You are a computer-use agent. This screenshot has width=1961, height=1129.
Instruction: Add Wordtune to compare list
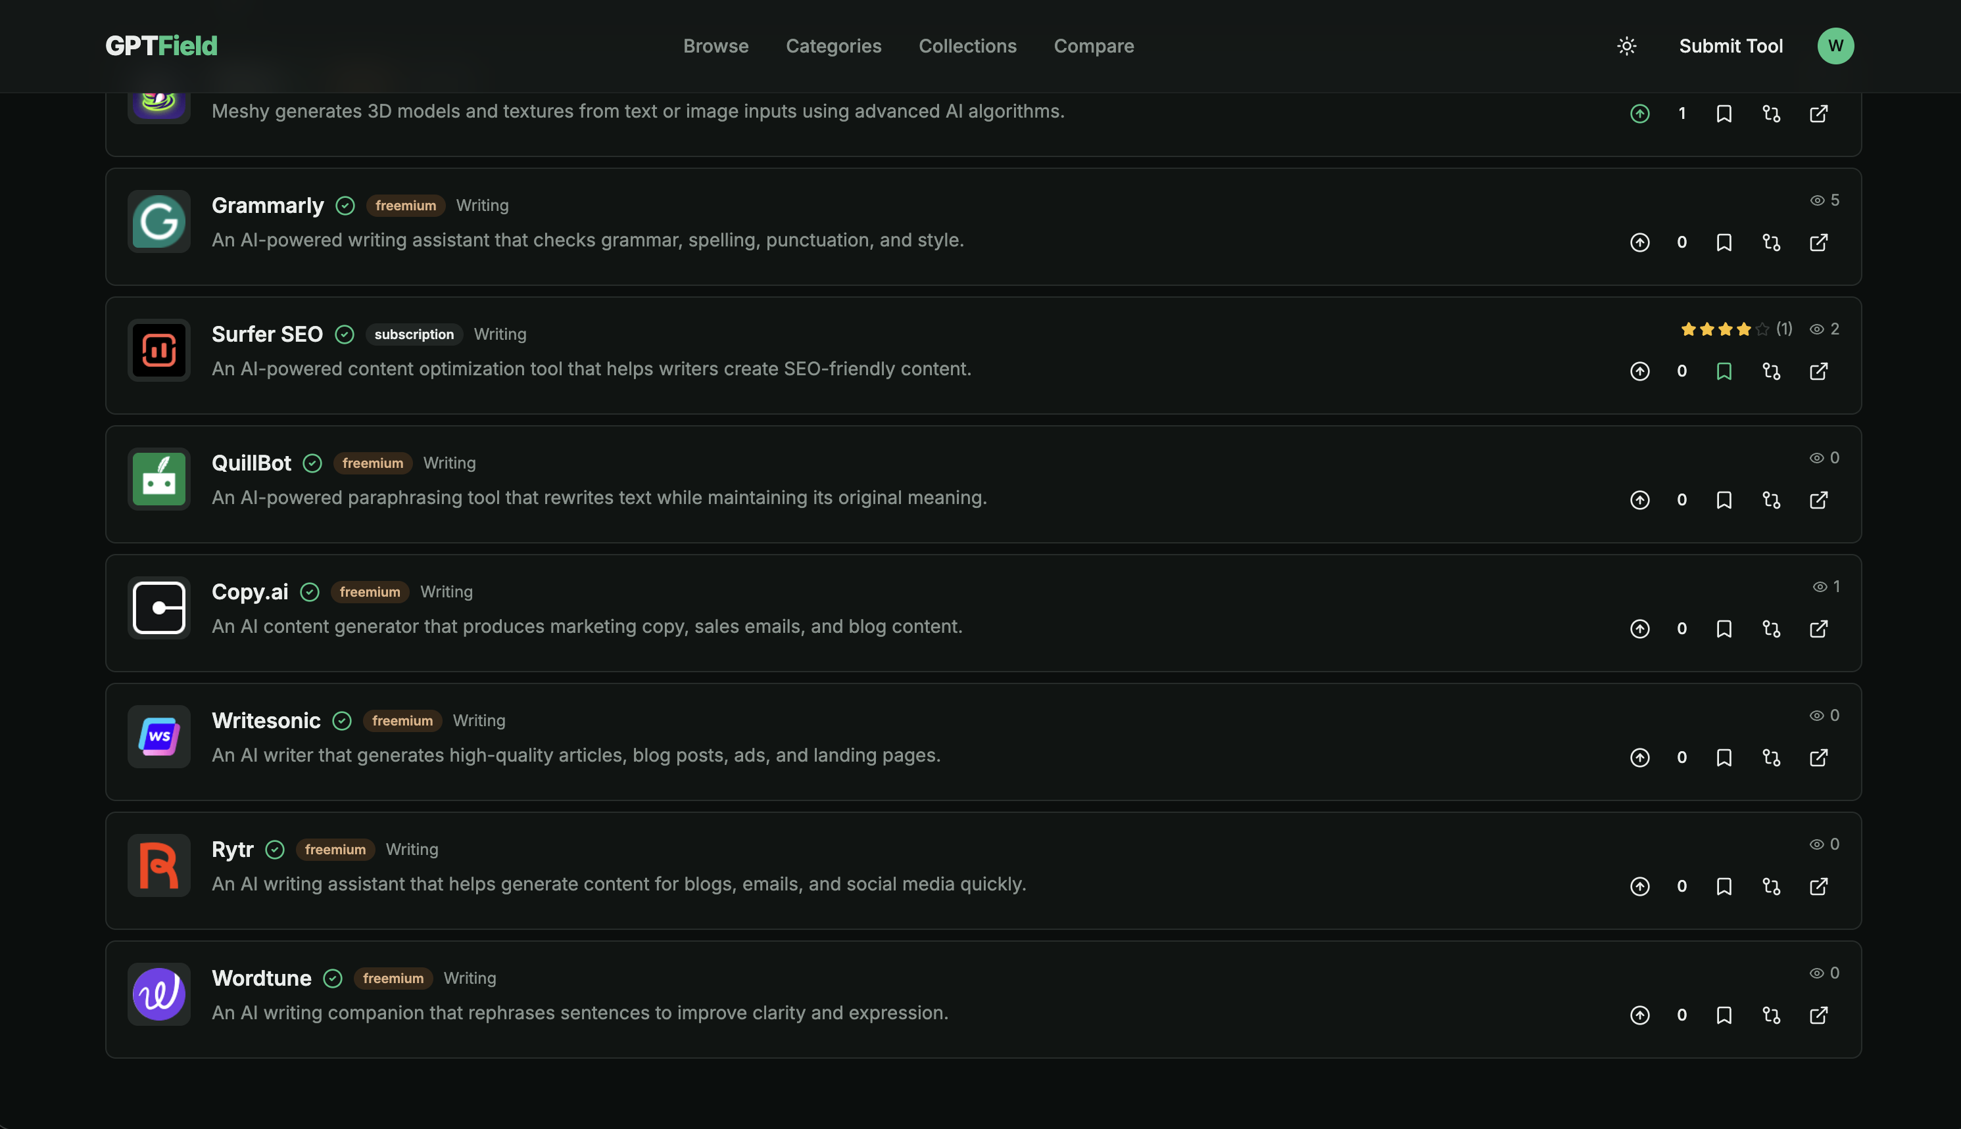pos(1771,1015)
